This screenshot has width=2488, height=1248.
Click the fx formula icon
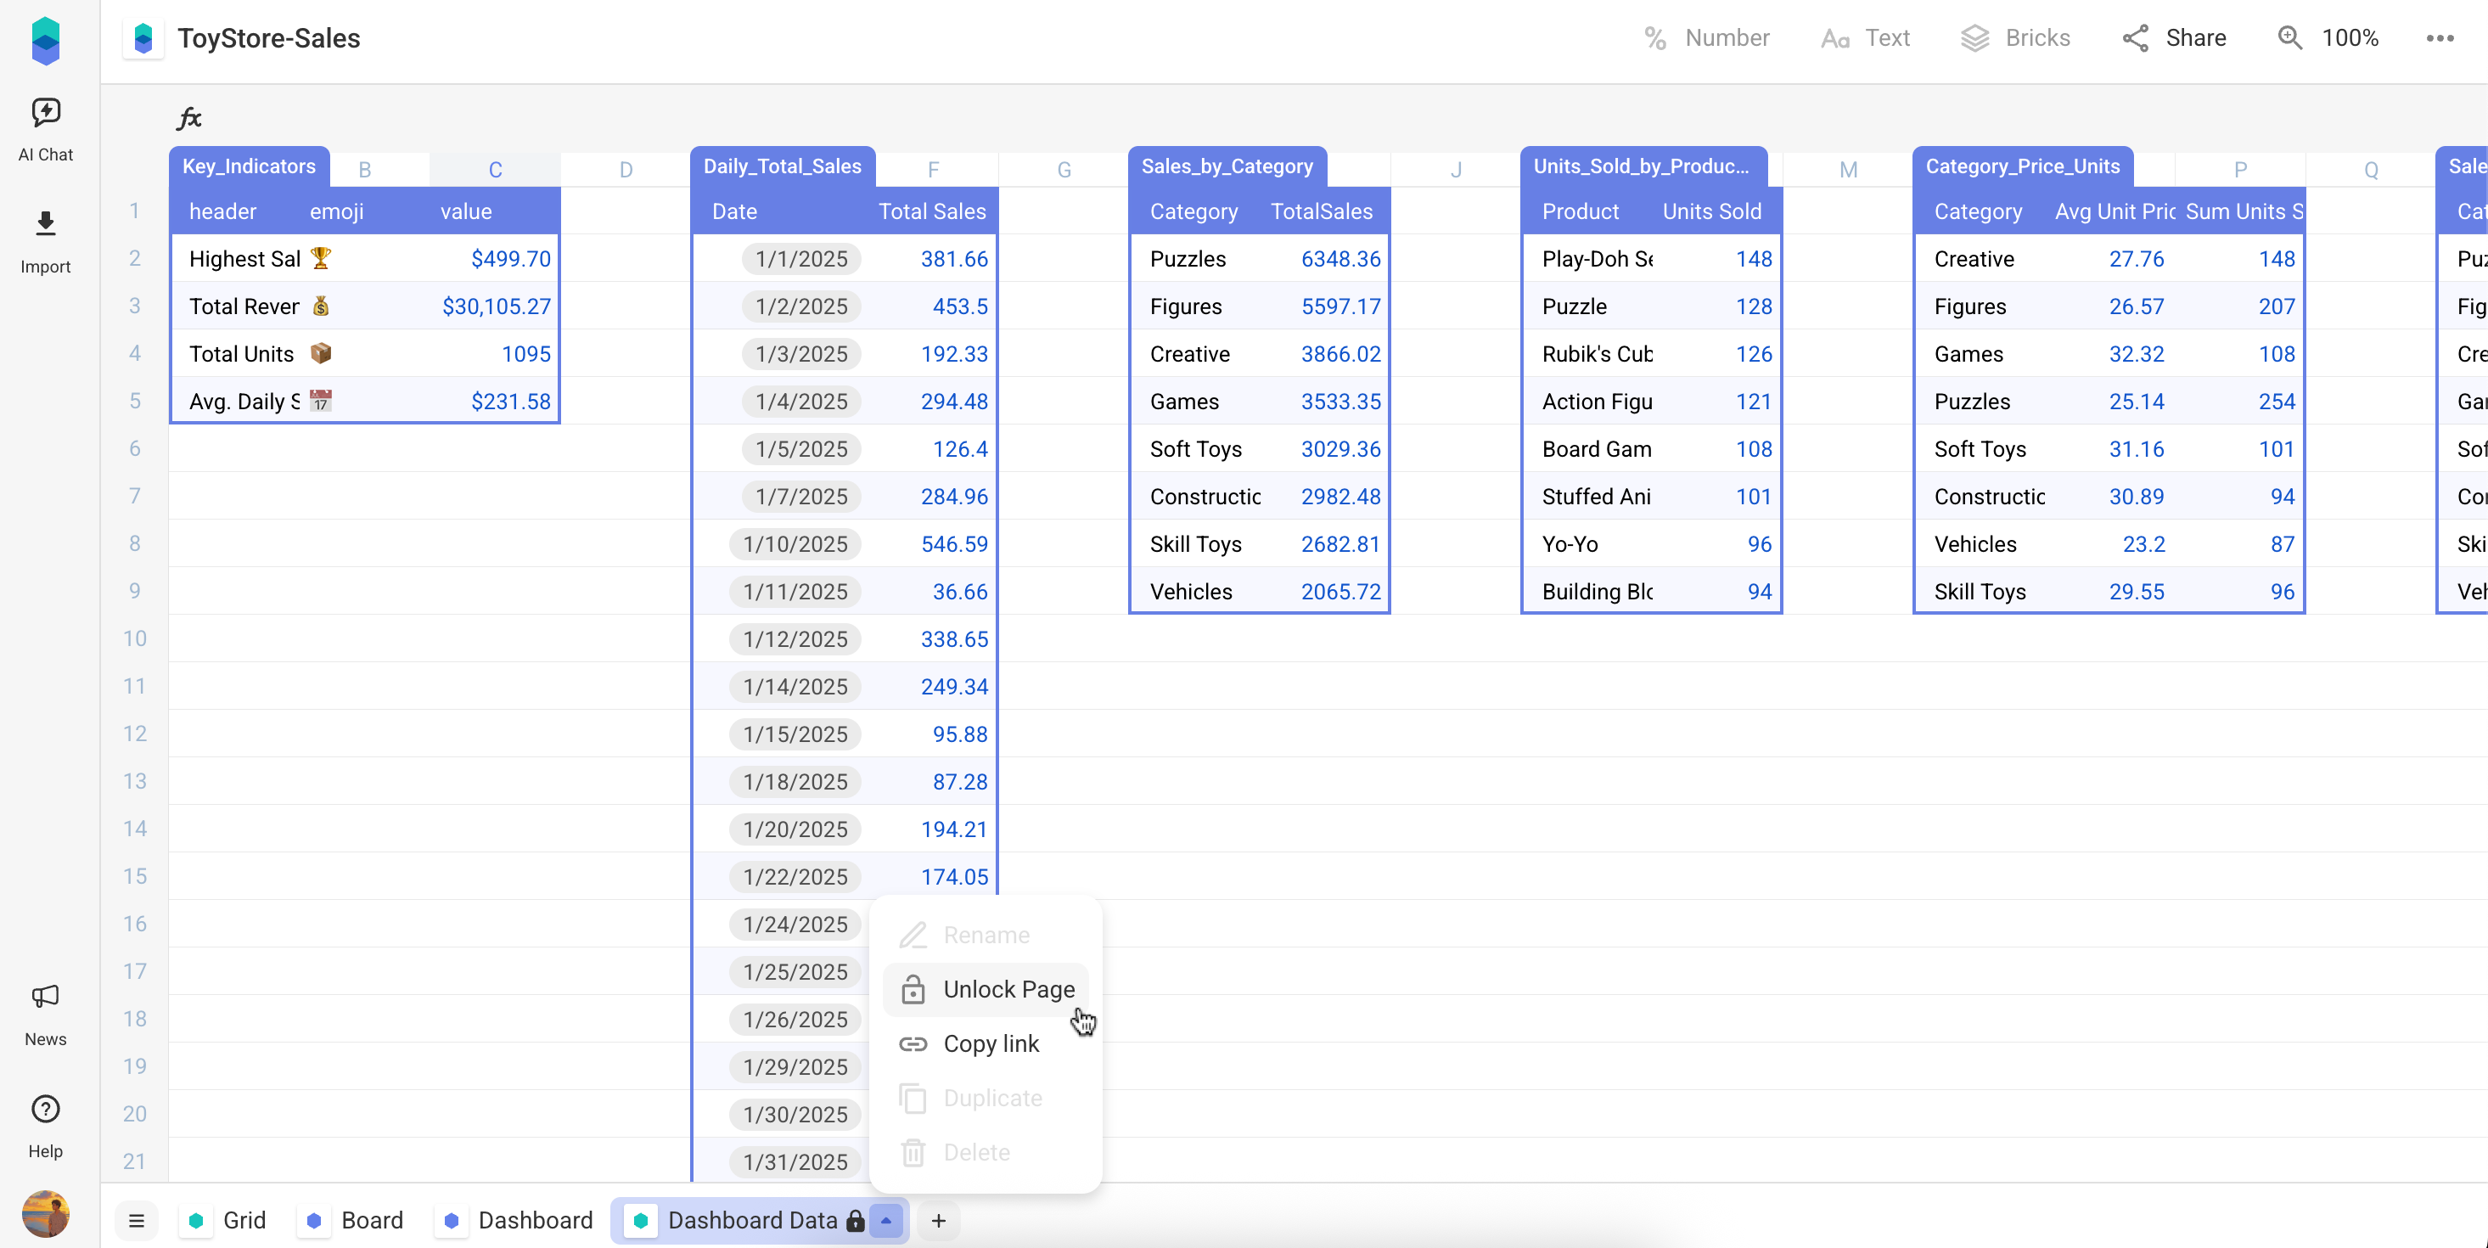coord(189,117)
